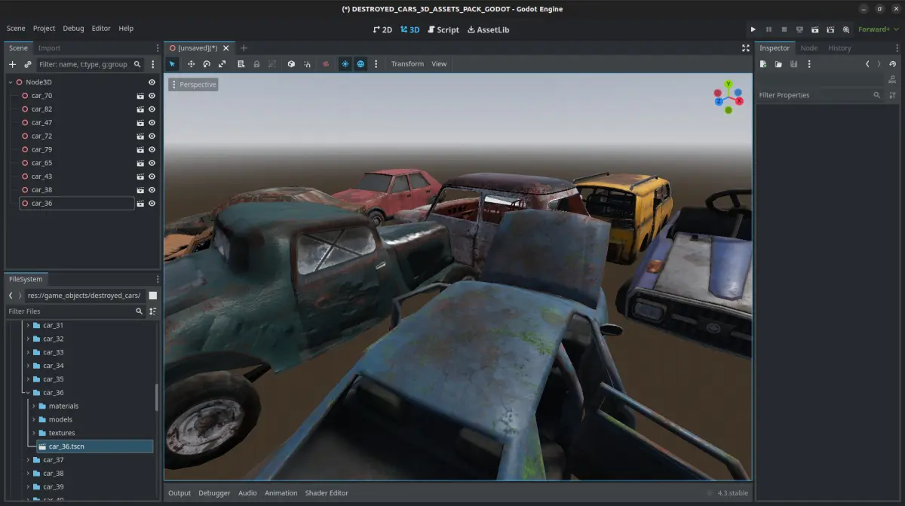Save resource floppy icon in Inspector

(793, 64)
